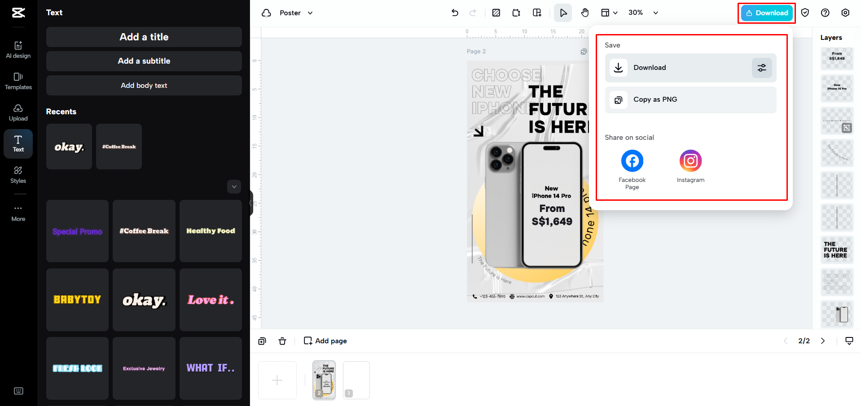Select the hand pan tool
Screen dimensions: 861x406
point(585,13)
